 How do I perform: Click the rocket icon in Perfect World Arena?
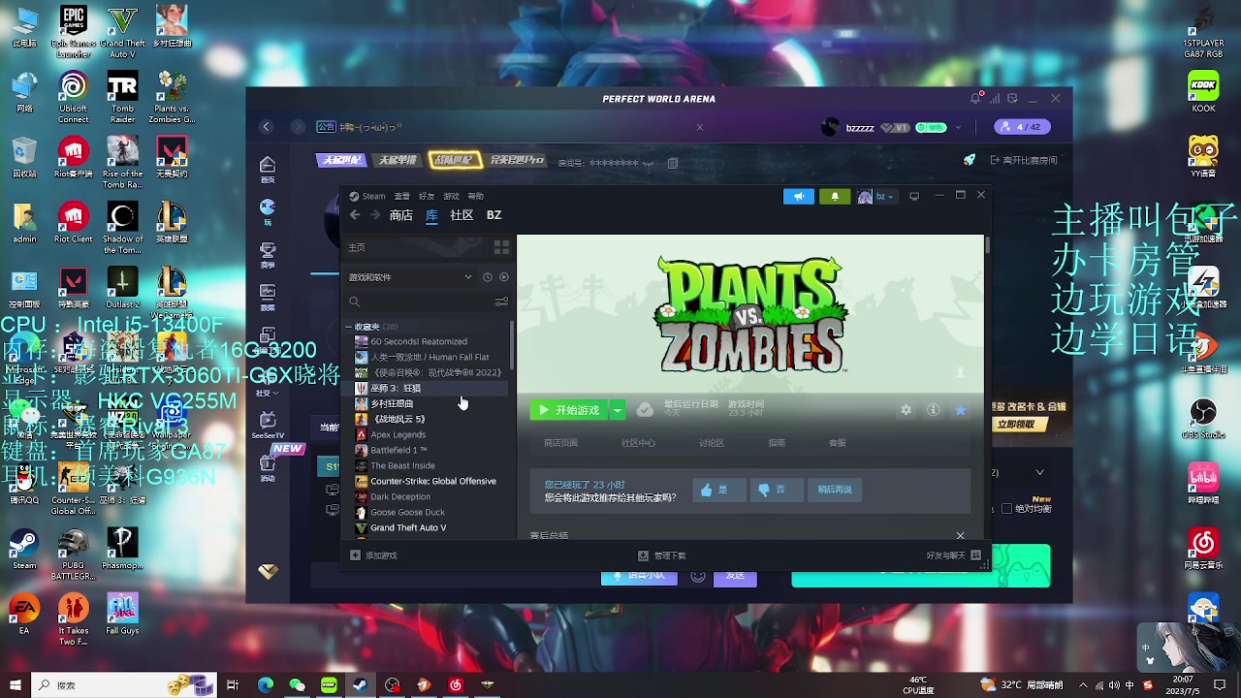pos(969,160)
